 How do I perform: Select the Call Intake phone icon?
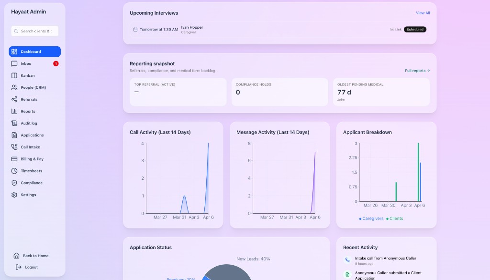click(15, 147)
